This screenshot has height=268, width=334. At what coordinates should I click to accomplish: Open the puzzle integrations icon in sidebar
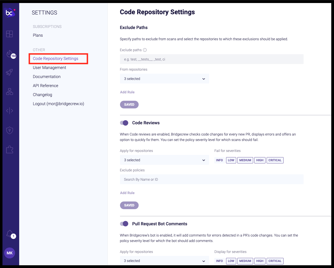10,149
